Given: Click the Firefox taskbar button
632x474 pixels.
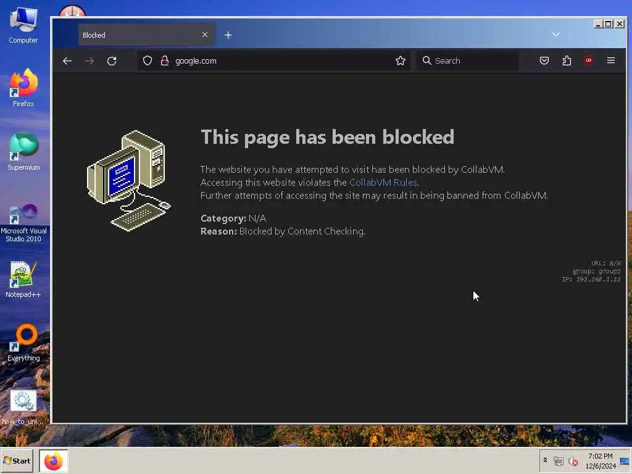Looking at the screenshot, I should pyautogui.click(x=54, y=460).
